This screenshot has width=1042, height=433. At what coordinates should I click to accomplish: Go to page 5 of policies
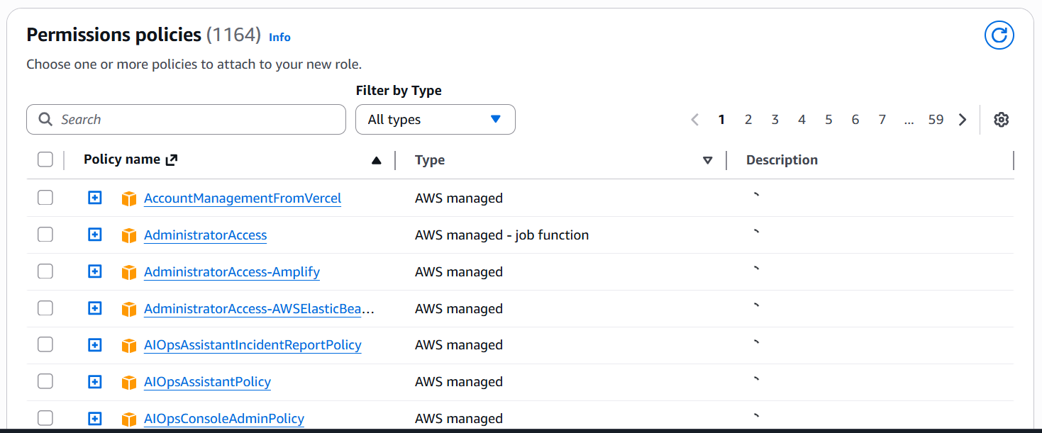828,120
